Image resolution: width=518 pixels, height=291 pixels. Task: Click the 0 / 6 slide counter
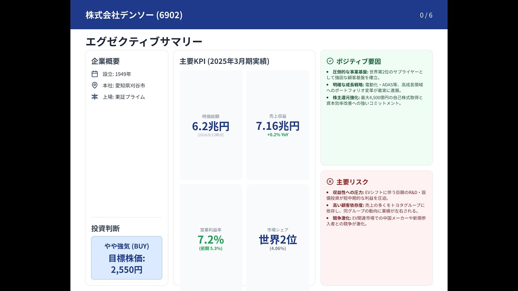[426, 15]
